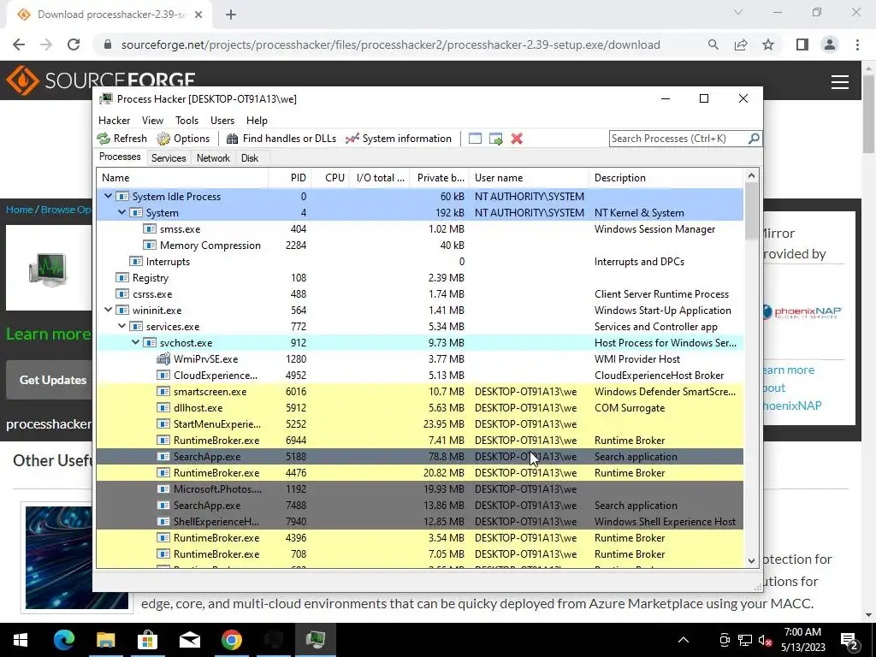The height and width of the screenshot is (657, 876).
Task: Open Find handles or DLLs
Action: point(281,139)
